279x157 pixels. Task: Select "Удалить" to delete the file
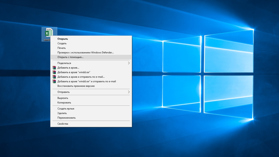pyautogui.click(x=62, y=113)
